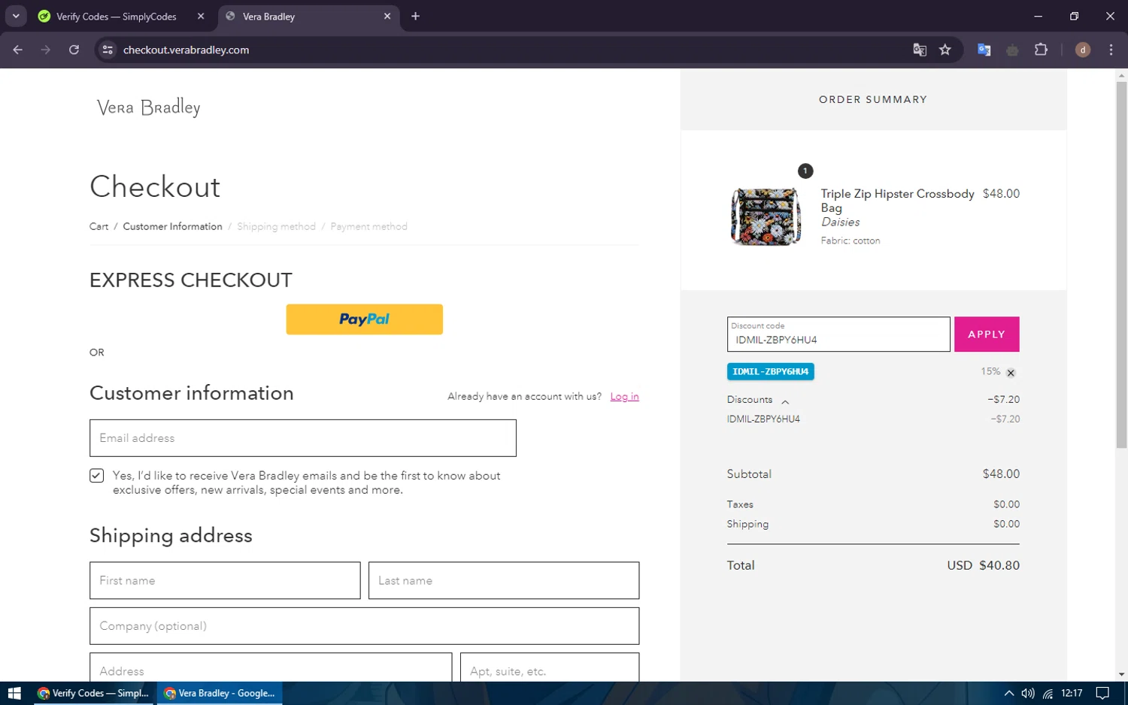
Task: Click the Company (optional) field
Action: pyautogui.click(x=364, y=626)
